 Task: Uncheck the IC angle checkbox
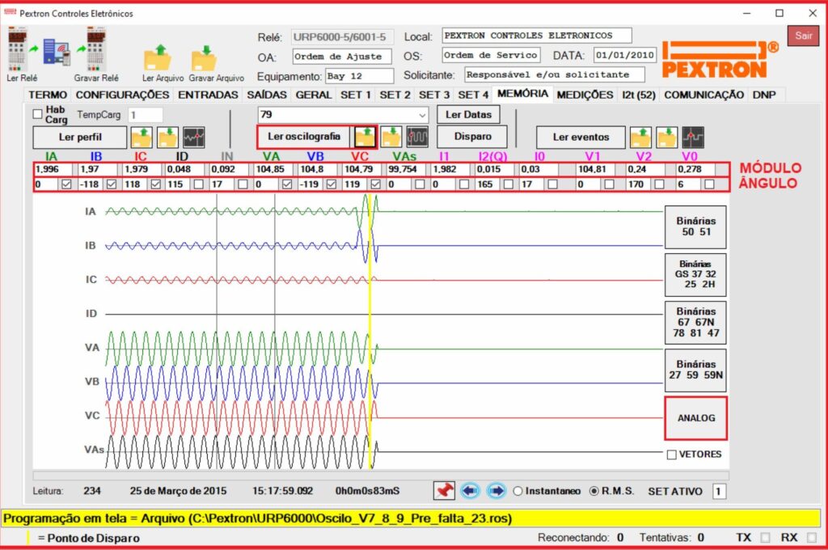156,184
